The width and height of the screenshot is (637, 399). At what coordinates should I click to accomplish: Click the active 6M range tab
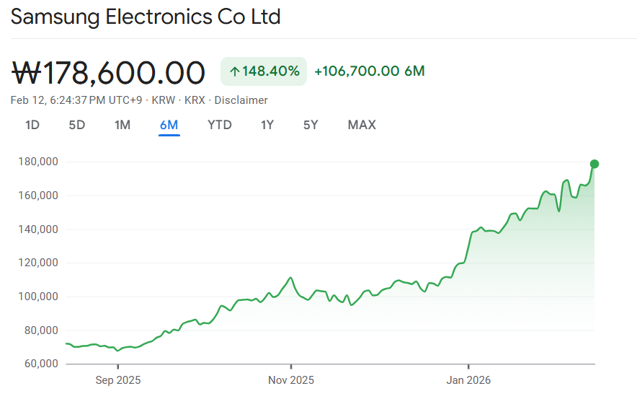[169, 125]
